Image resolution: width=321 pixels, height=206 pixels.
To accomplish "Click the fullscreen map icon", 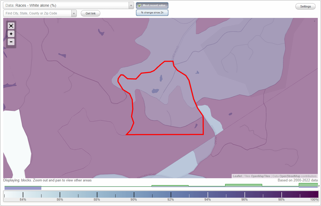I will click(x=11, y=26).
